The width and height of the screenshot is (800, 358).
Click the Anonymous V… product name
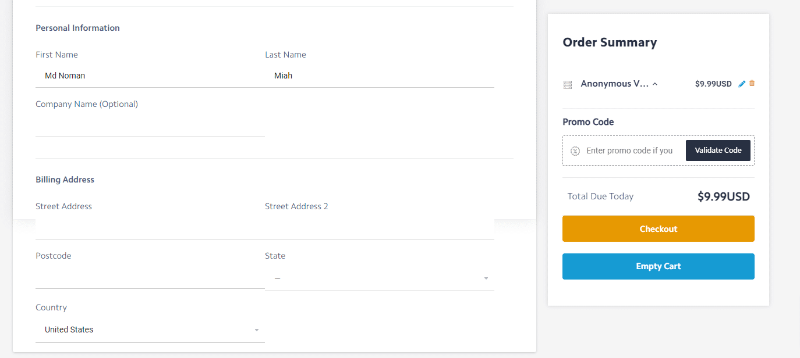(614, 84)
